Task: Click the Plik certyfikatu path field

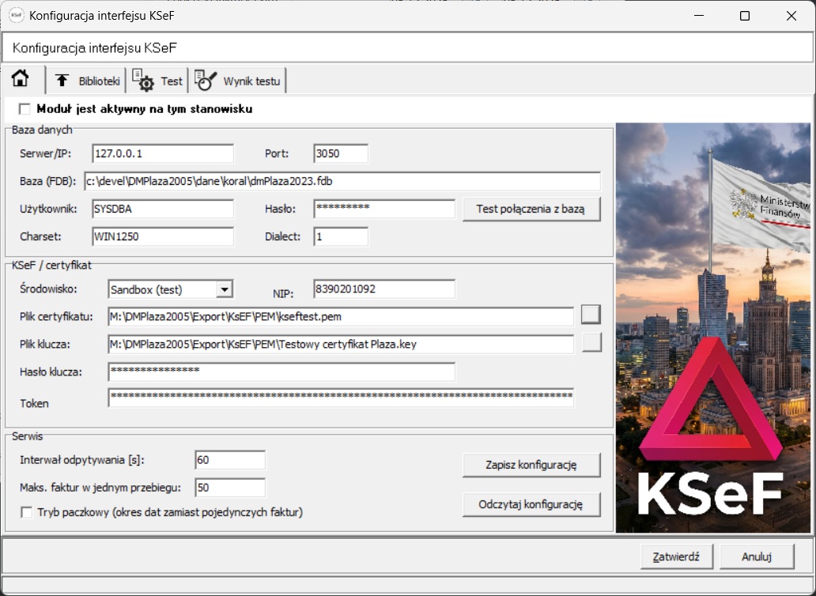Action: pyautogui.click(x=341, y=317)
